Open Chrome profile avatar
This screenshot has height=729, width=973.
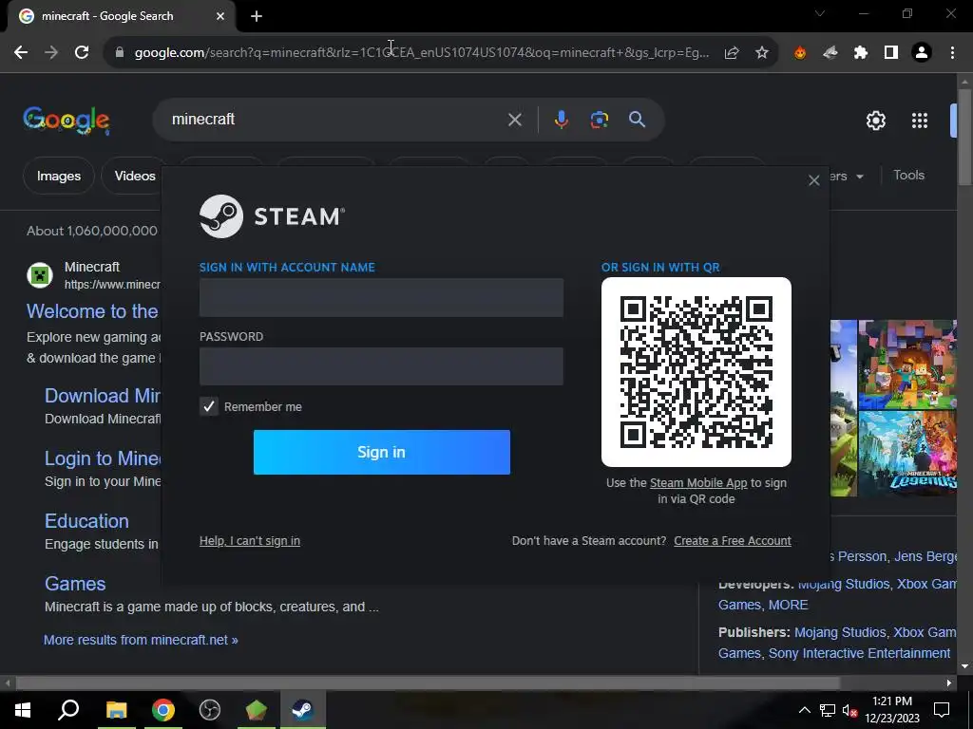click(x=922, y=53)
